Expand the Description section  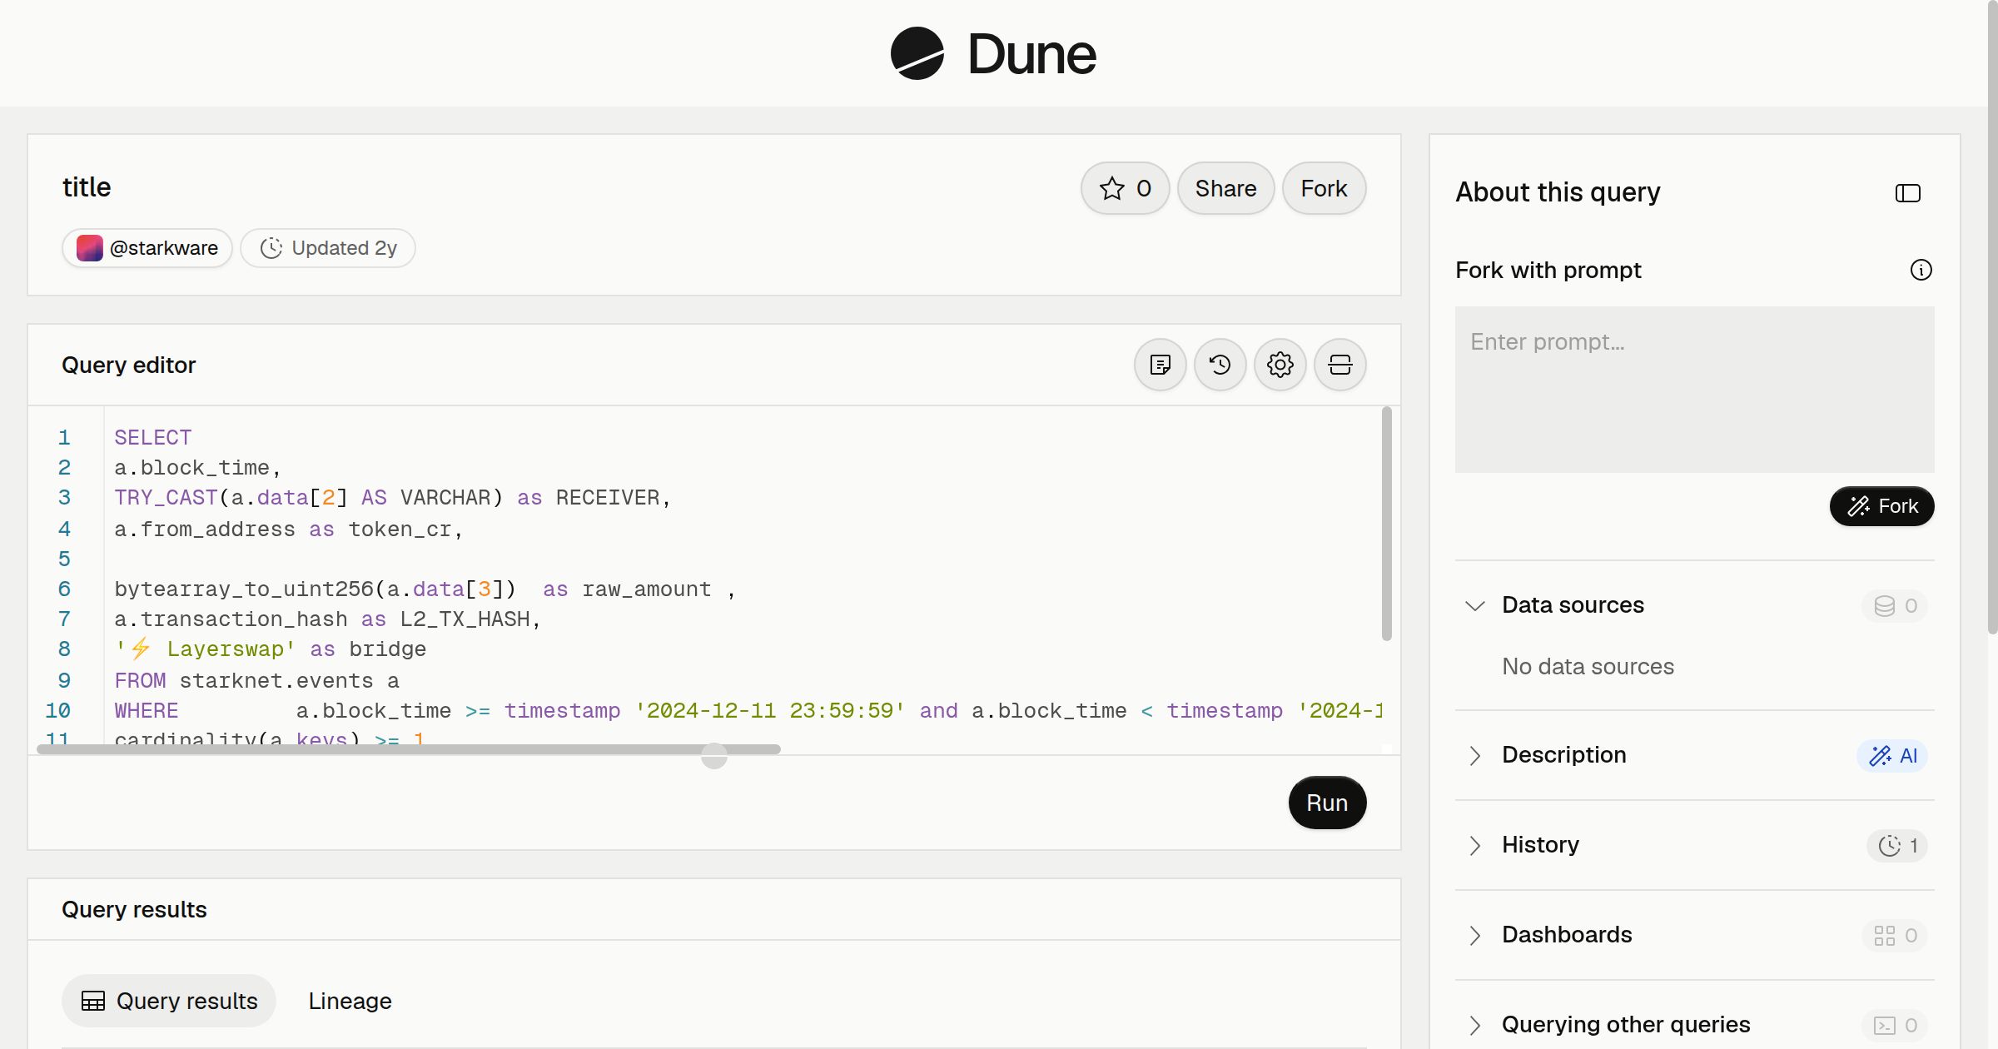(1474, 755)
